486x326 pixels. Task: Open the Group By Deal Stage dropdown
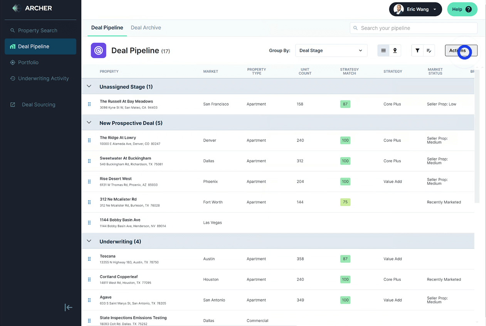click(331, 50)
